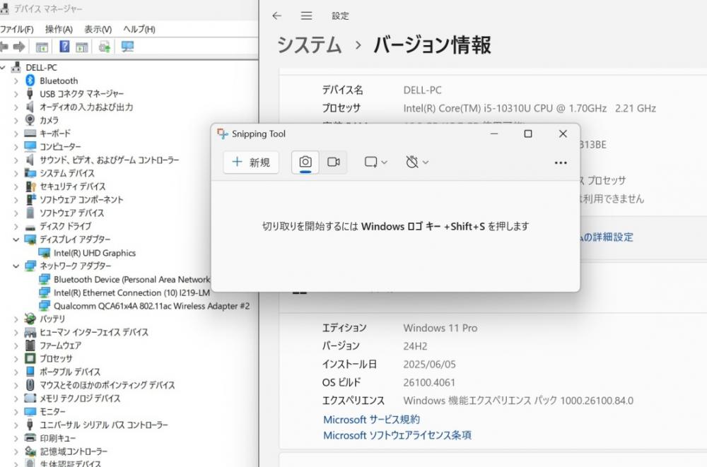Select Qualcomm QCA61x4A Wireless Adapter #2
Viewport: 707px width, 467px height.
[x=151, y=306]
